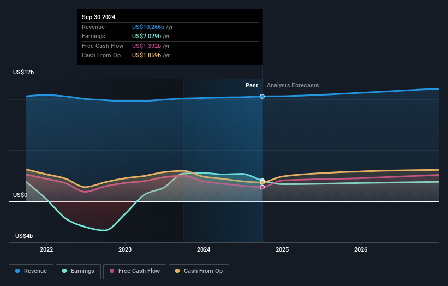448x286 pixels.
Task: Click the Earnings row label in tooltip
Action: [x=93, y=36]
